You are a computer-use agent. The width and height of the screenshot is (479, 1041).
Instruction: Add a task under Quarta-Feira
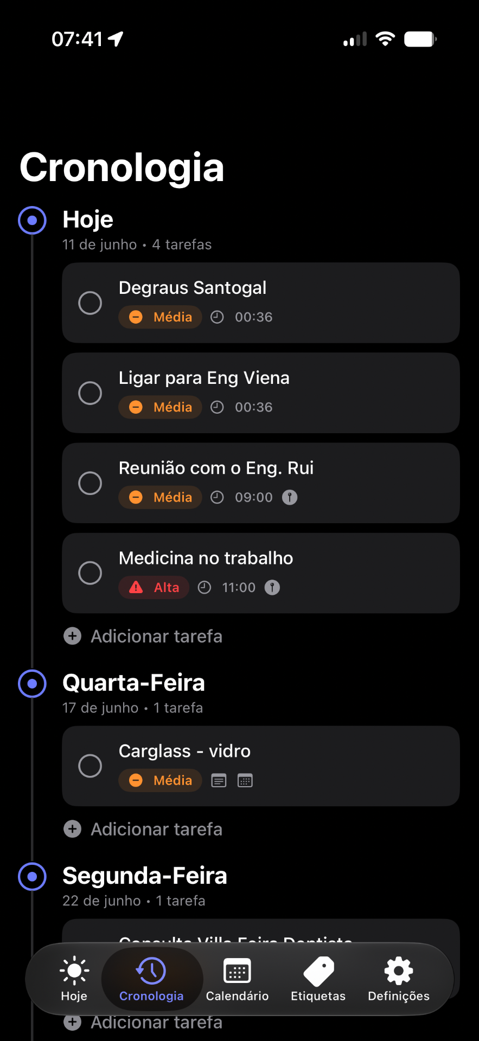[143, 829]
